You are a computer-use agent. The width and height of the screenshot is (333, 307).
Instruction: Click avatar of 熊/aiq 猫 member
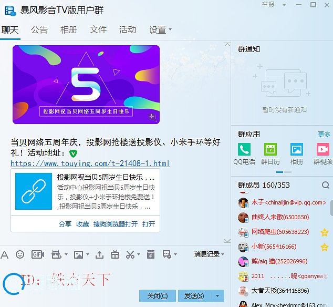[x=243, y=262]
